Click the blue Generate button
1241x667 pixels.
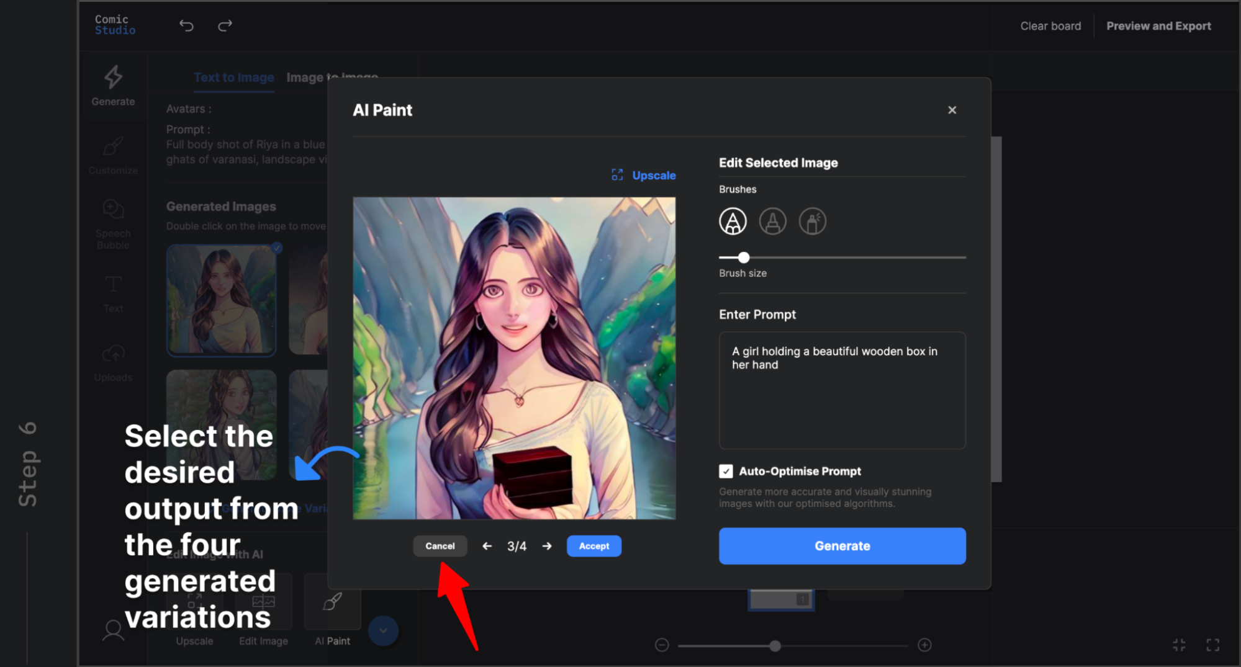tap(842, 546)
